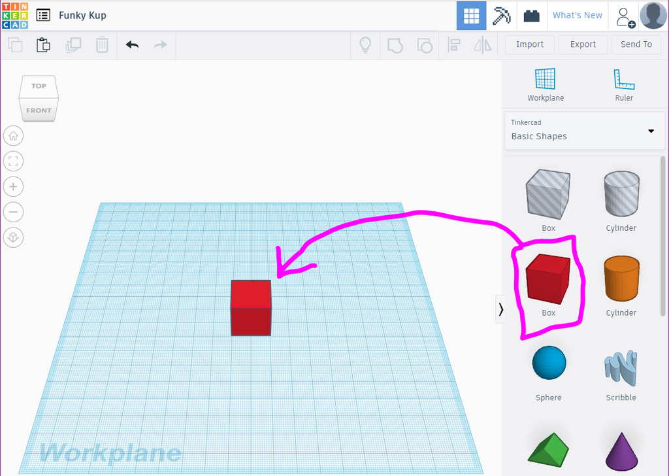Click the Ungroup shapes icon
Screen dimensions: 669x476
[x=425, y=45]
